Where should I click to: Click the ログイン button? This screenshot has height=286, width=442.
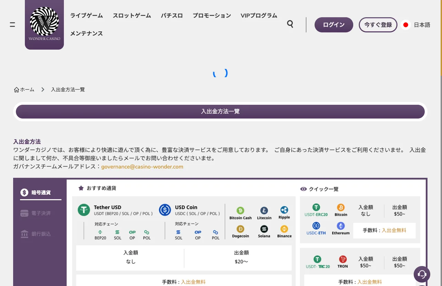pos(334,25)
